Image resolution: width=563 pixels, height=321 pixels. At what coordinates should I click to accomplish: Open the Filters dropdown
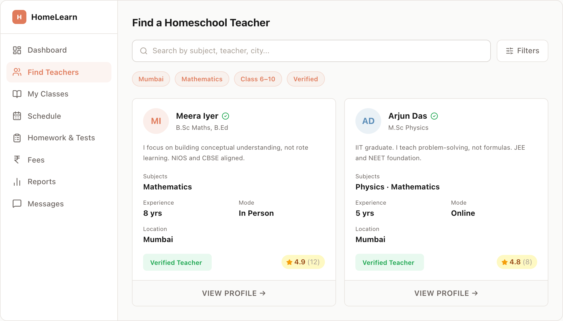[522, 51]
